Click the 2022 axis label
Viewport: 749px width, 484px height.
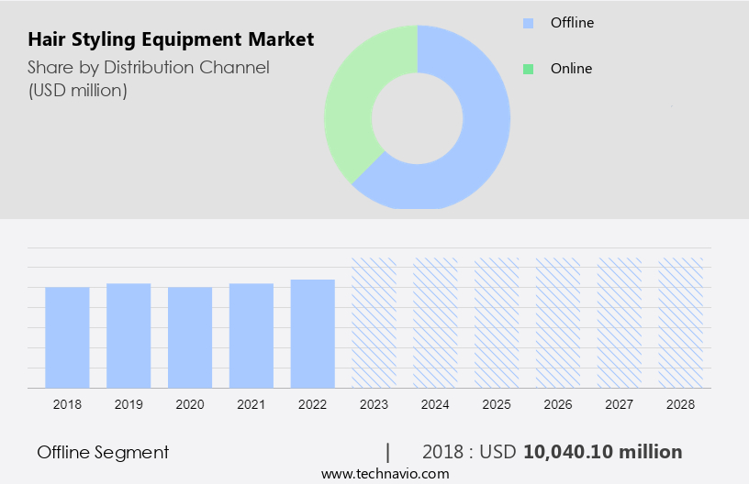click(312, 404)
